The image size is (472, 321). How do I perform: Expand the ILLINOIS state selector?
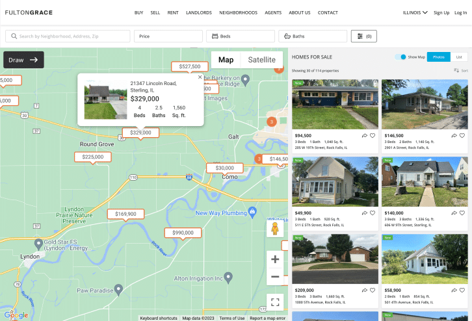[415, 12]
